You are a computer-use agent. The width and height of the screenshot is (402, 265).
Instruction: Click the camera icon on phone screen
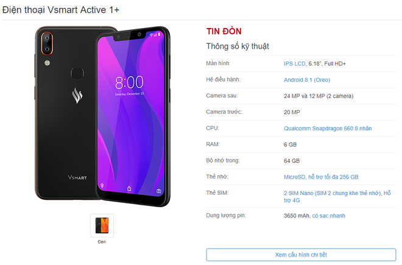tap(159, 191)
